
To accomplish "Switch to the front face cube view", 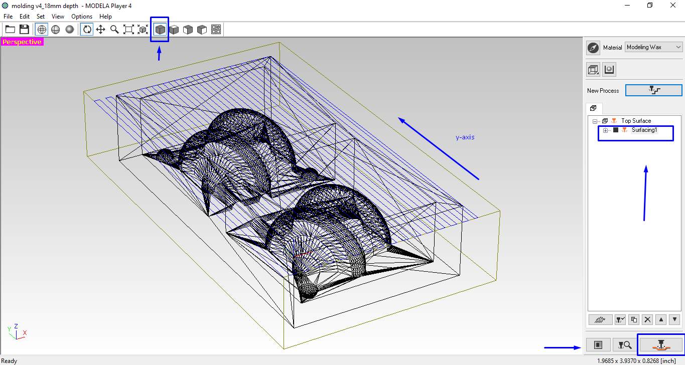I will (x=188, y=30).
